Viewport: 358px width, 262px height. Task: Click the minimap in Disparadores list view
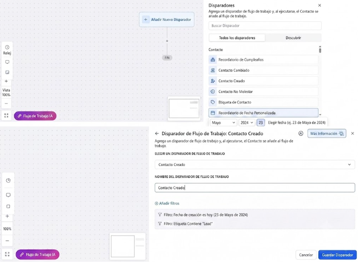[x=184, y=108]
